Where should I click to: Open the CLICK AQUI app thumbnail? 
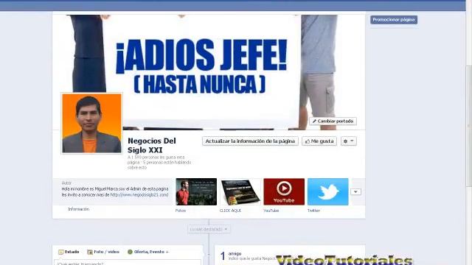tap(240, 191)
